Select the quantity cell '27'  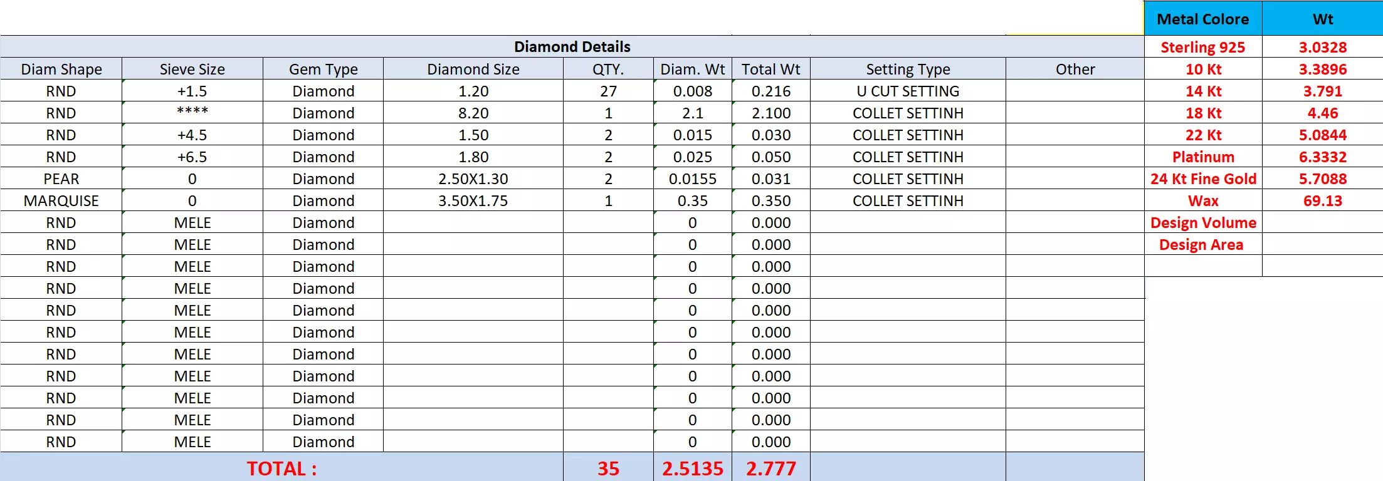[608, 91]
